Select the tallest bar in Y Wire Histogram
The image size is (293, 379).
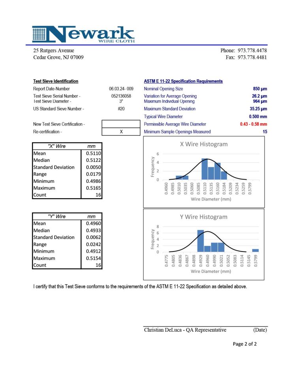(x=200, y=241)
